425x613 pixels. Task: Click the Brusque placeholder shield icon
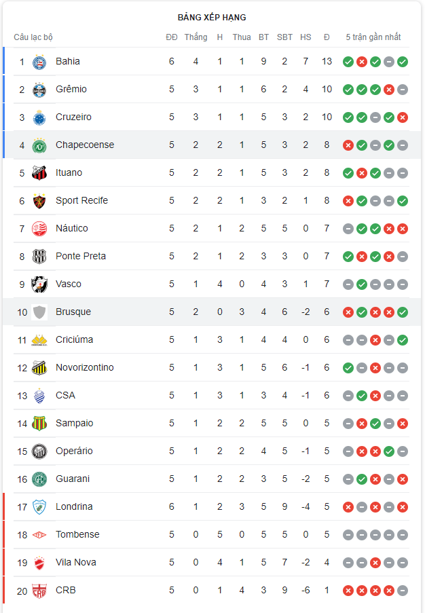(39, 312)
